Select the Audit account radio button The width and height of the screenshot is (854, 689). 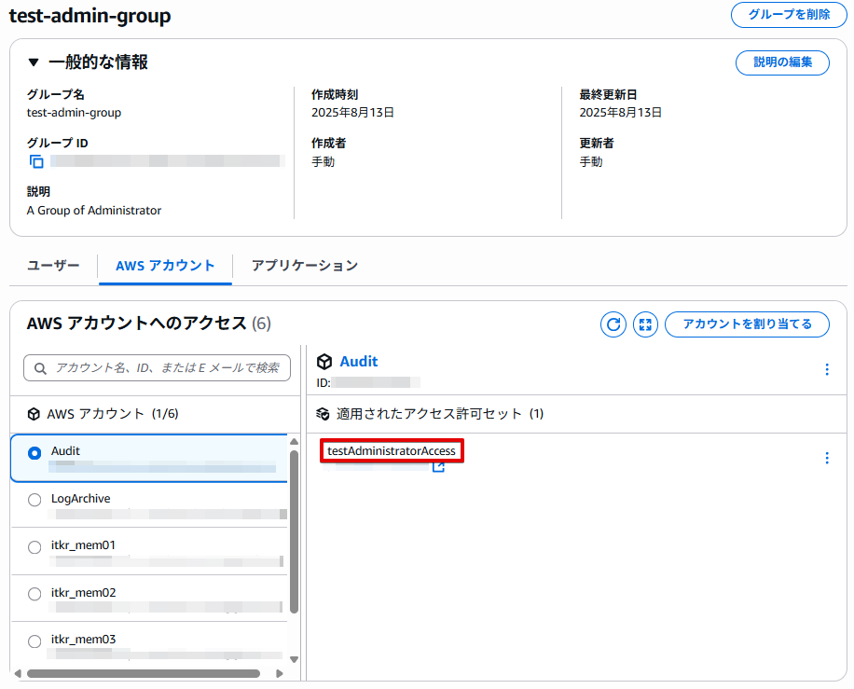pos(34,453)
